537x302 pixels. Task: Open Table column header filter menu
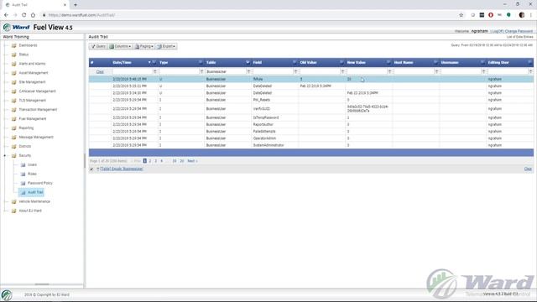click(248, 62)
